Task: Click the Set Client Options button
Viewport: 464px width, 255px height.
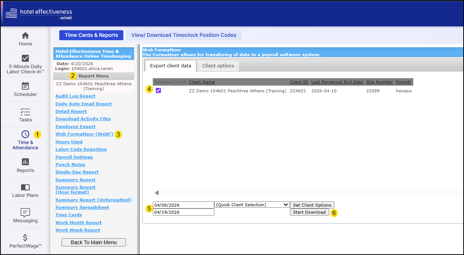Action: (312, 205)
